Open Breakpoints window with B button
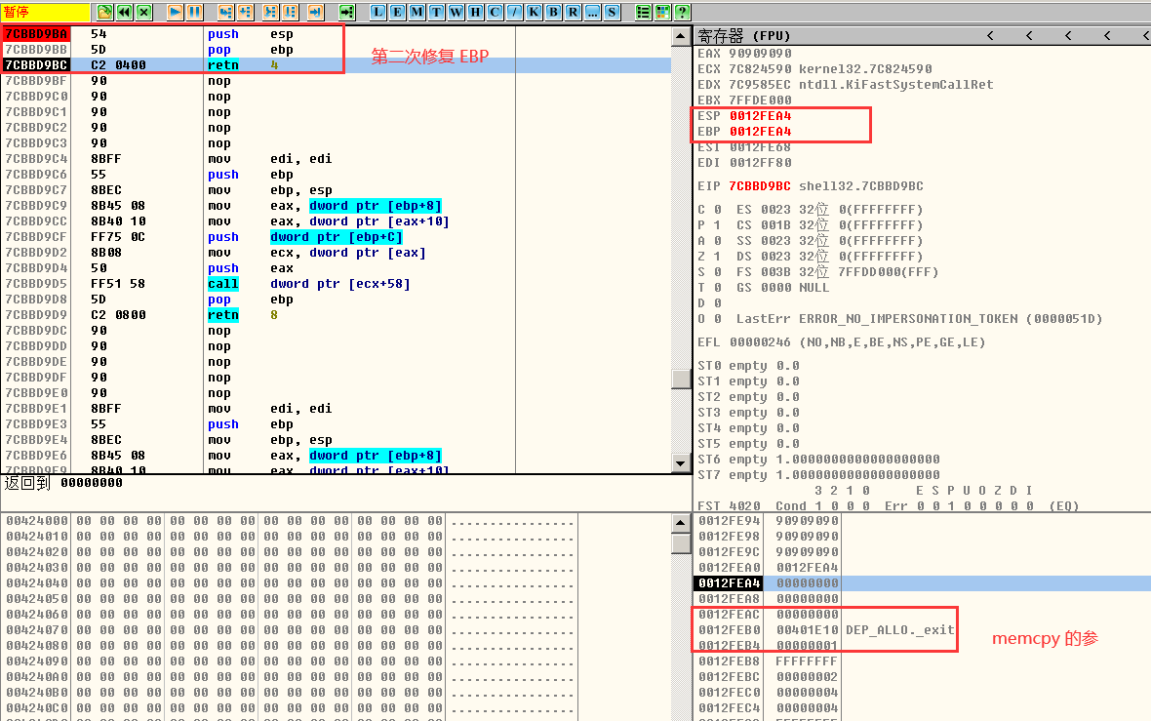Viewport: 1151px width, 721px height. tap(554, 12)
